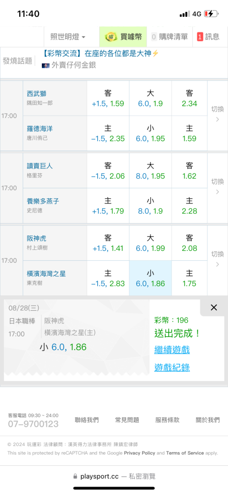
Task: Pick 客 +1.5, 1.41 spread for 阪神虎
Action: pyautogui.click(x=108, y=243)
